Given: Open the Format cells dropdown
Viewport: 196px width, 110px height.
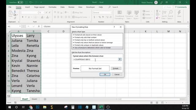Looking at the screenshot, I should [x=147, y=18].
